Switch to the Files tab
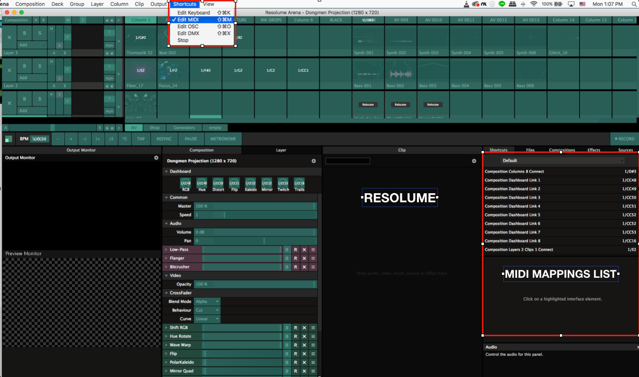 530,150
